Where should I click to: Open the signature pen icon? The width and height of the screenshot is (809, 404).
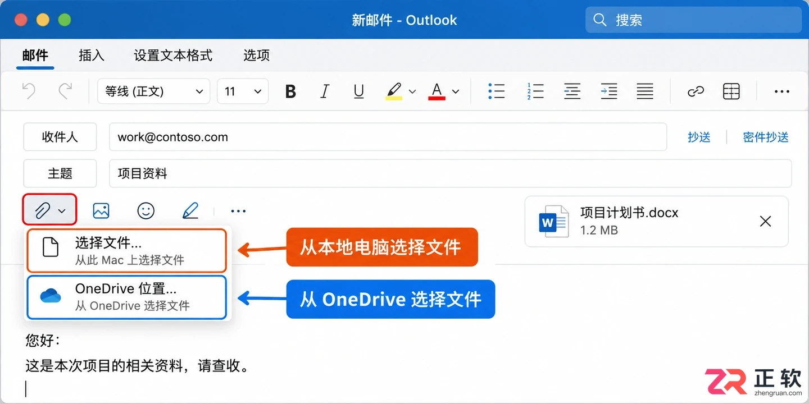click(190, 210)
